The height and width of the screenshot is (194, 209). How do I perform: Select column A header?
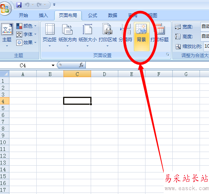tap(23, 74)
